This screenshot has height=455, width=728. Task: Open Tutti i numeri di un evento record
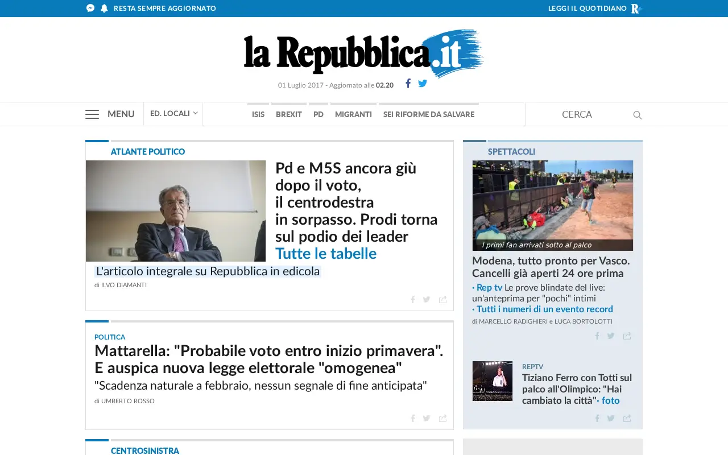[x=545, y=309]
